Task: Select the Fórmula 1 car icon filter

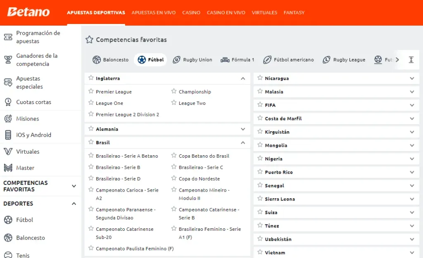Action: pos(225,60)
